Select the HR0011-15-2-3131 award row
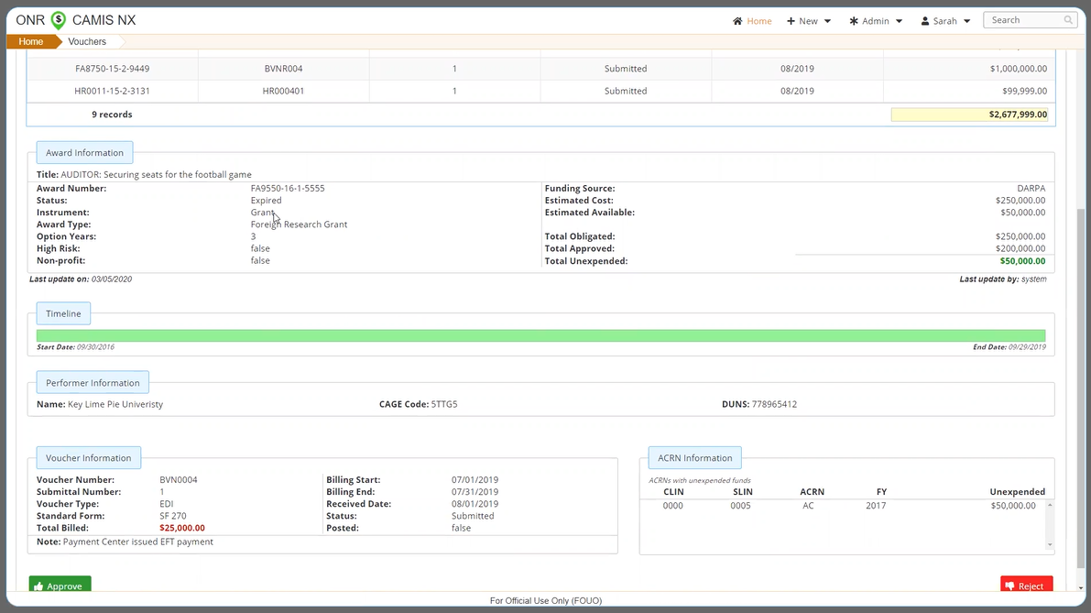 pos(540,91)
